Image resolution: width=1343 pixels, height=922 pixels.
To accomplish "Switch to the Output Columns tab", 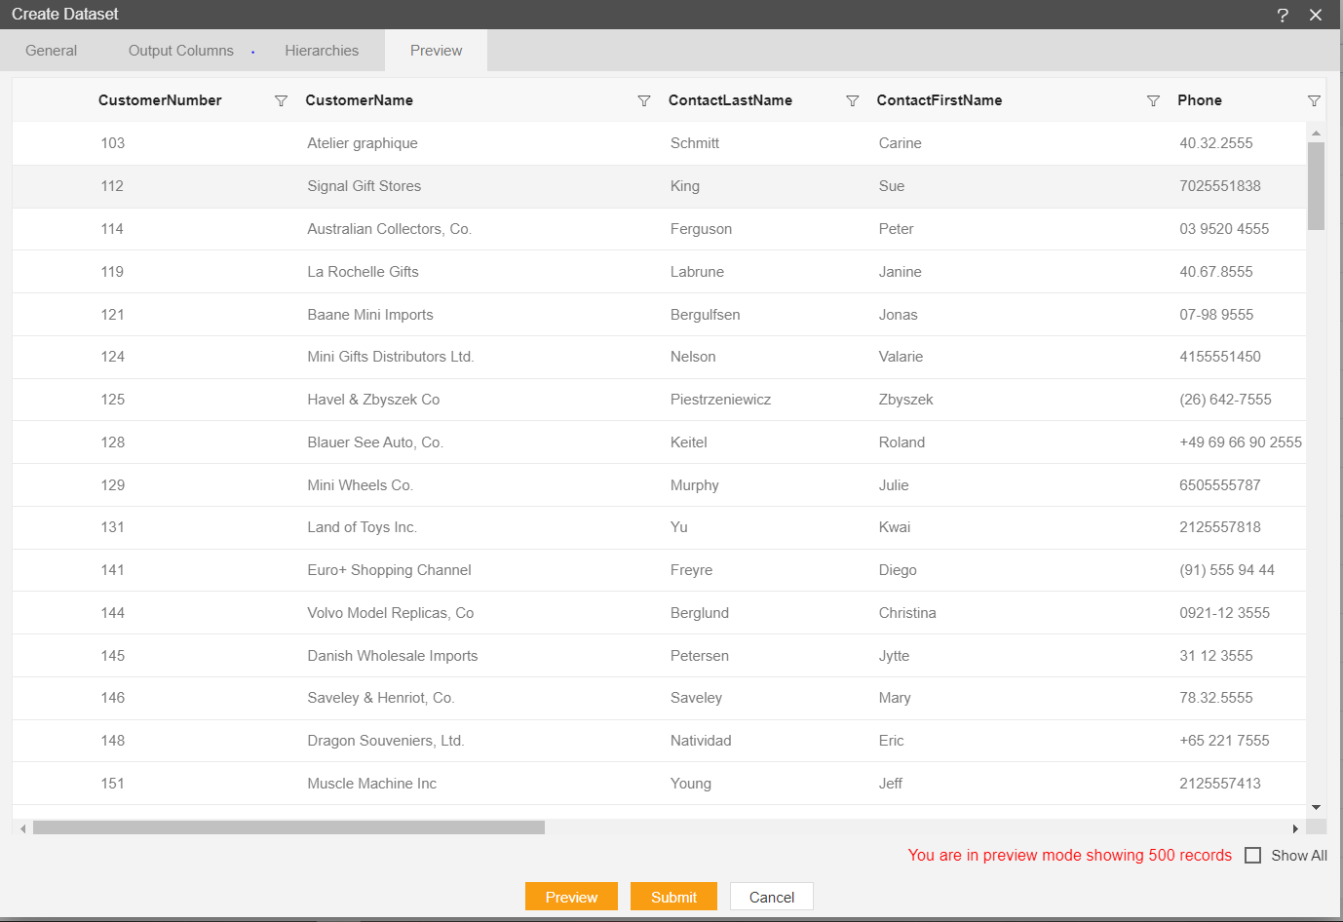I will tap(181, 51).
